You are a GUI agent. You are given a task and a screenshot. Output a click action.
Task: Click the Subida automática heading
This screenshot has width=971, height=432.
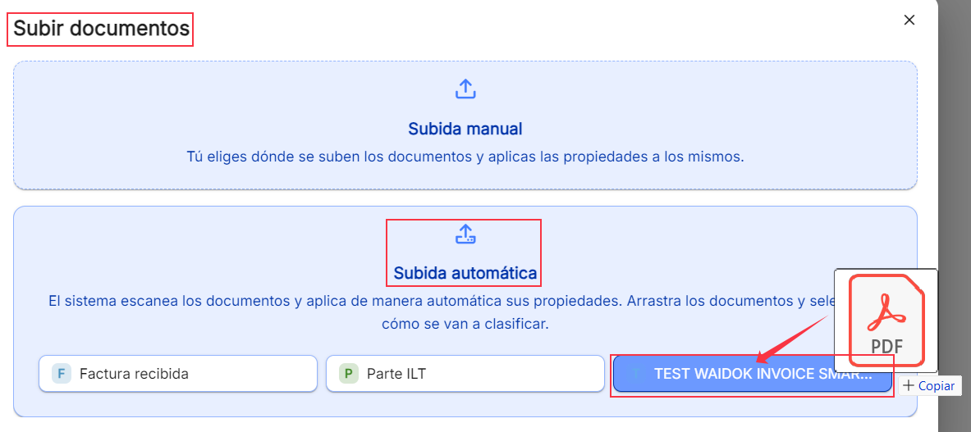pyautogui.click(x=465, y=272)
